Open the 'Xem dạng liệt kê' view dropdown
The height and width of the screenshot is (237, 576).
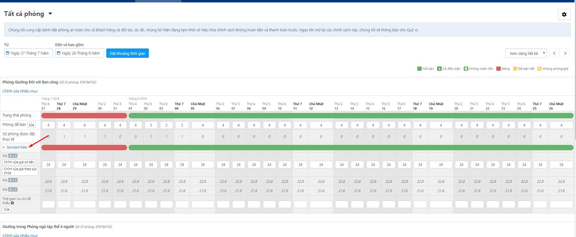click(x=526, y=53)
